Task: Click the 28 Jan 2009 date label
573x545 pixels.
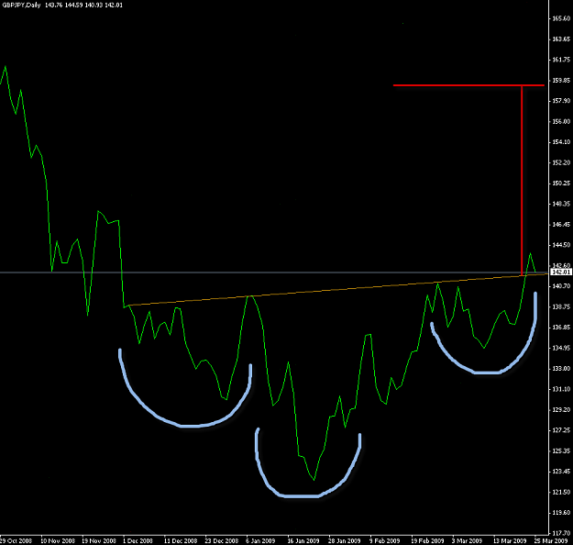Action: (x=344, y=540)
